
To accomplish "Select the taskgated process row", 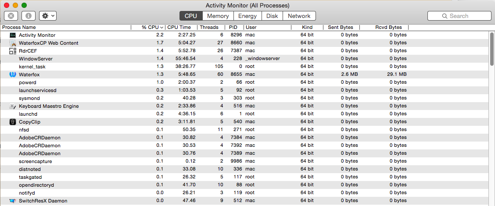I will tap(245, 177).
